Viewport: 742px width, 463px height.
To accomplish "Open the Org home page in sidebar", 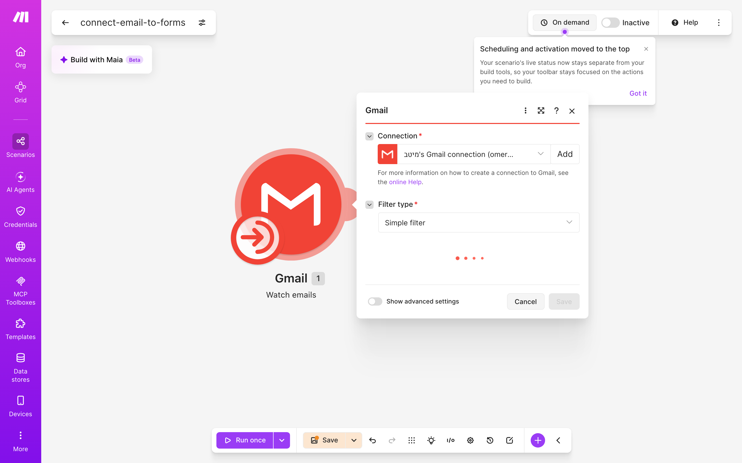I will click(21, 57).
